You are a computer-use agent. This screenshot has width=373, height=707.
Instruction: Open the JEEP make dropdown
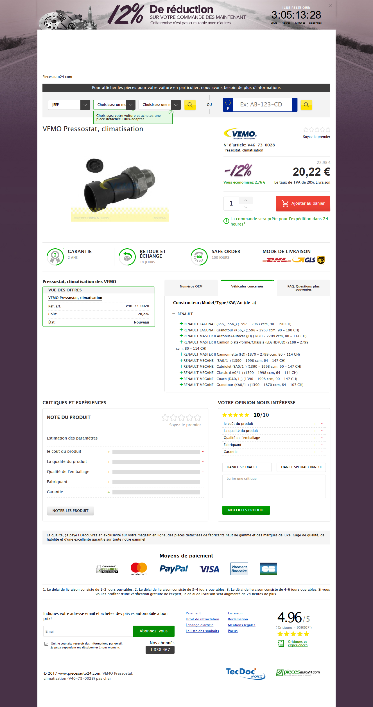coord(69,105)
